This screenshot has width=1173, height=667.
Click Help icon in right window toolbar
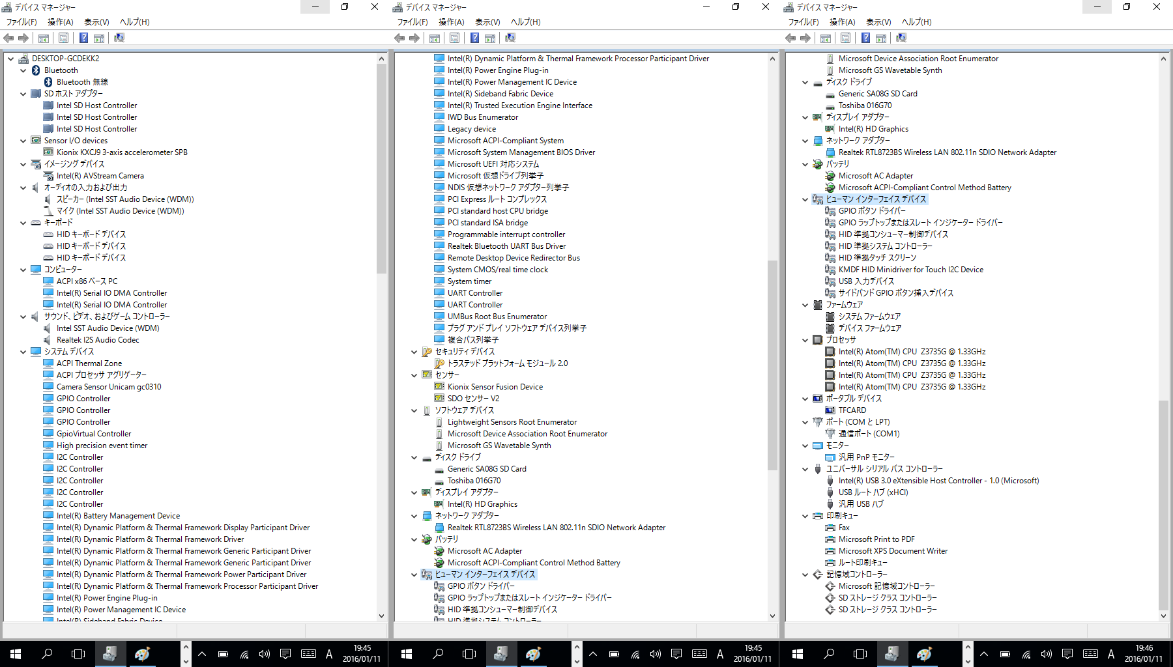click(865, 38)
